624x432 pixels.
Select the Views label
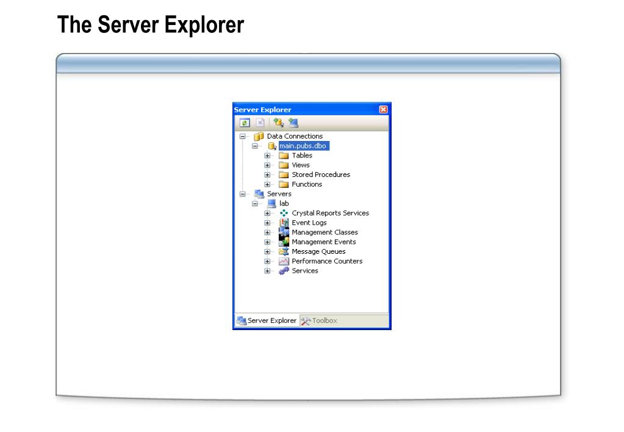click(x=301, y=165)
